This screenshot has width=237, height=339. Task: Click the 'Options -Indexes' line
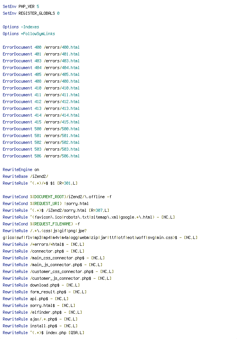tap(21, 27)
